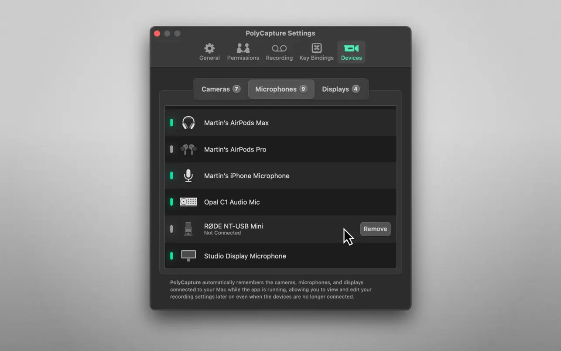This screenshot has width=561, height=351.
Task: Select RØDE NT-USB Mini name text
Action: tap(233, 226)
